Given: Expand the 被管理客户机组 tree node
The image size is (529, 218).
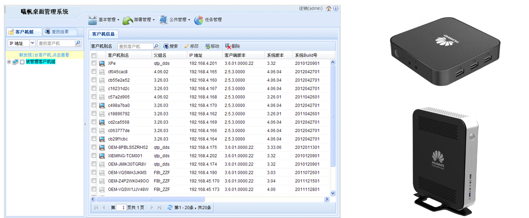Looking at the screenshot, I should click(9, 62).
